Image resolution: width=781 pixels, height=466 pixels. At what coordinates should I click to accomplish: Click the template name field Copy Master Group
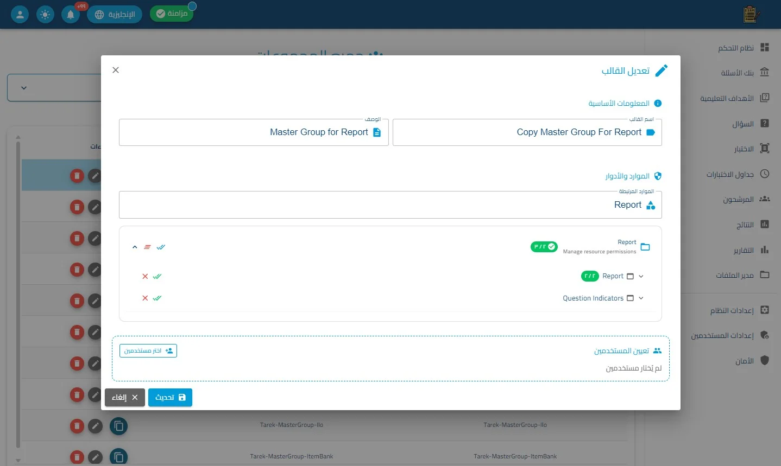[x=527, y=132]
